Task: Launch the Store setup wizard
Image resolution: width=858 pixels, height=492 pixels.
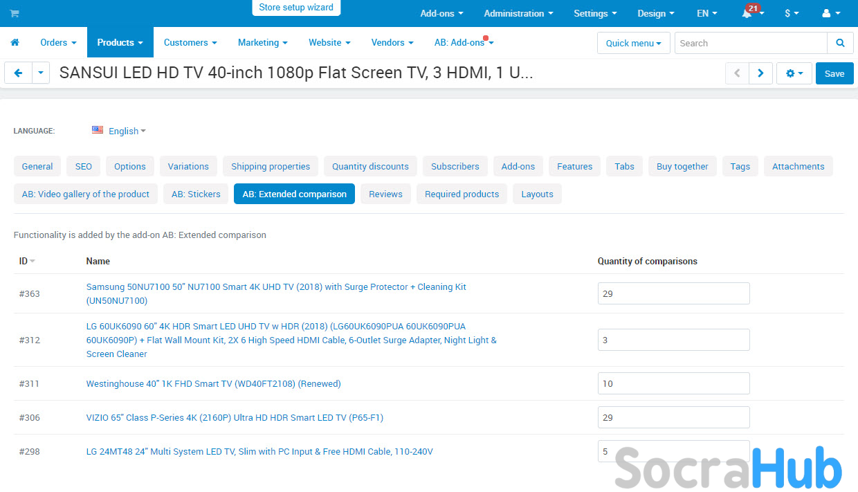Action: point(296,8)
